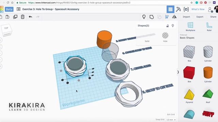Show all hidden objects lightbulb icon
This screenshot has height=122, width=218.
(x=144, y=17)
